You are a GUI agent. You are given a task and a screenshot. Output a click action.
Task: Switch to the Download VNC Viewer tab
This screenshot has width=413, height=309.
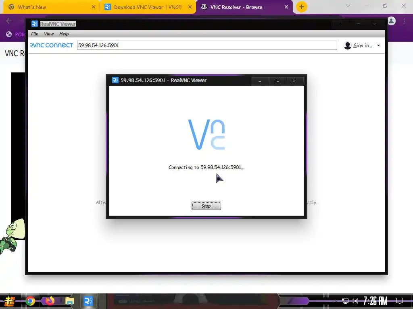coord(148,7)
